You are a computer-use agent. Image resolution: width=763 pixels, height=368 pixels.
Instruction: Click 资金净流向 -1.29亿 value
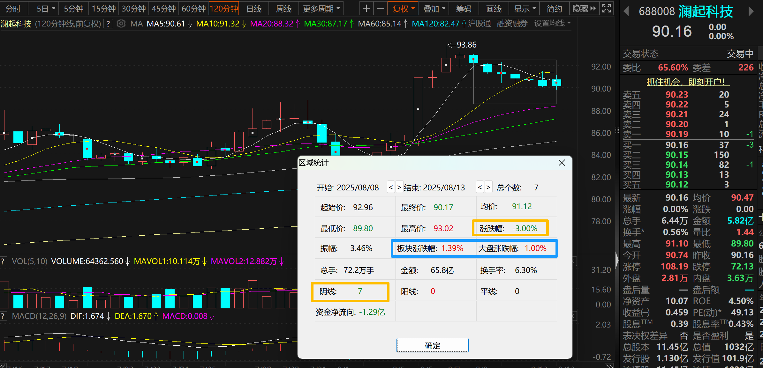(372, 312)
